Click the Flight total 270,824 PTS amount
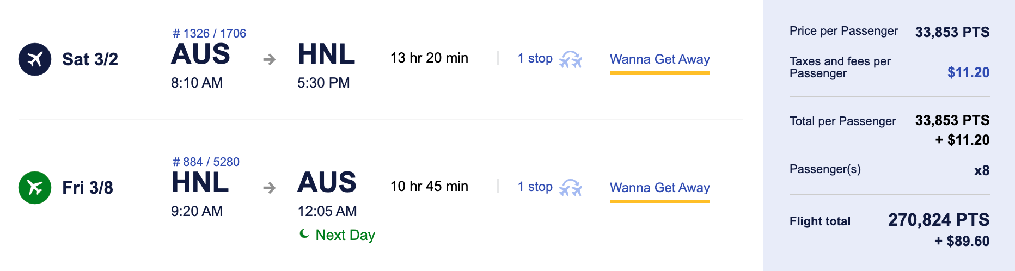 [938, 220]
